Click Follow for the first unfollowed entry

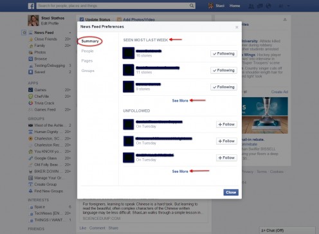coord(226,124)
